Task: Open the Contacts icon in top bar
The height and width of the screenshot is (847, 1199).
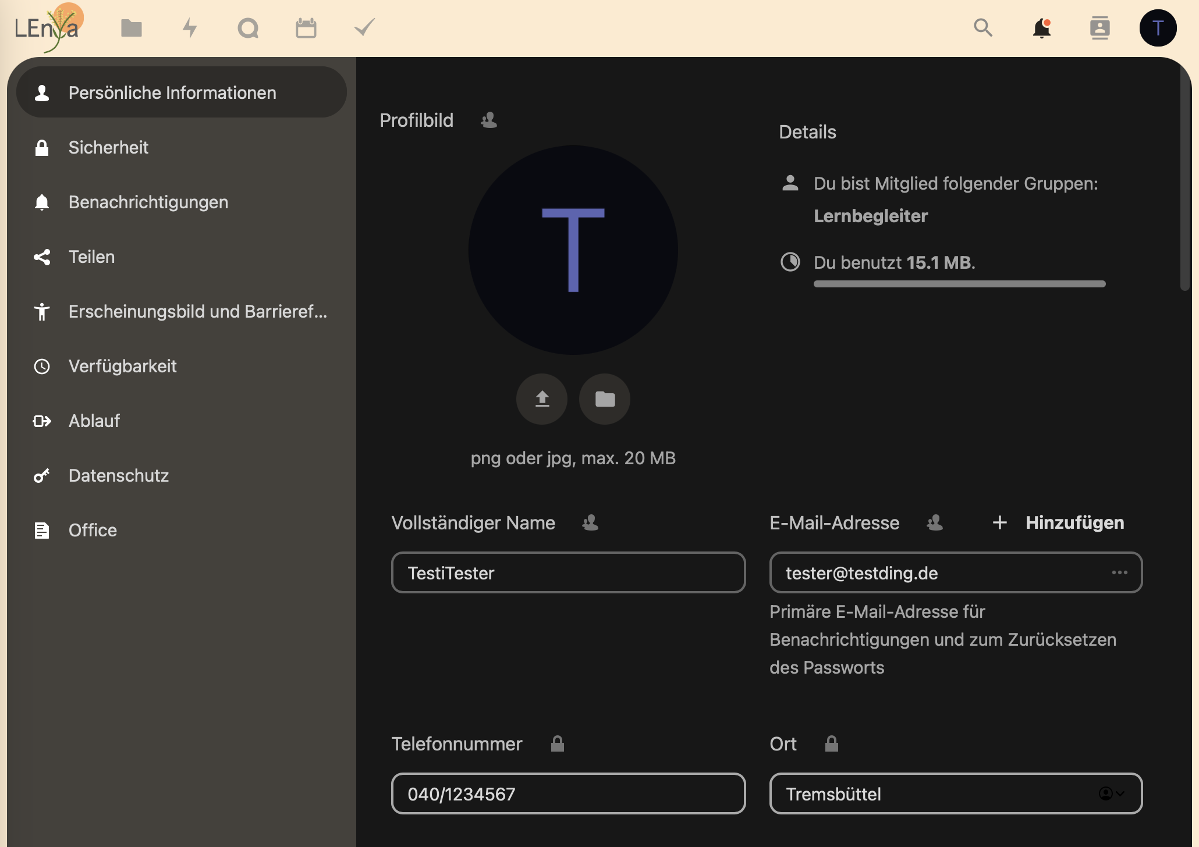Action: tap(1100, 28)
